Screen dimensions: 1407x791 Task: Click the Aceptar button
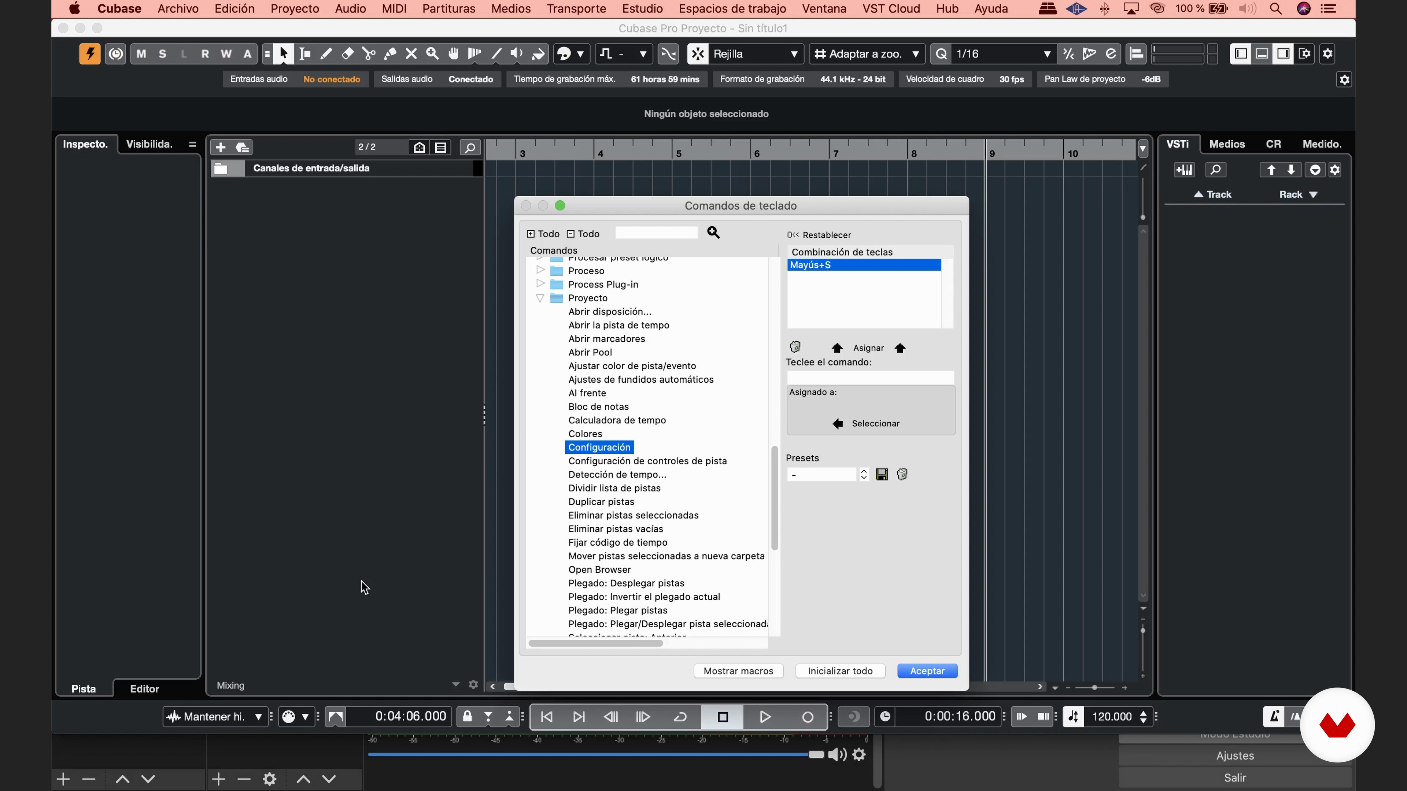[927, 671]
